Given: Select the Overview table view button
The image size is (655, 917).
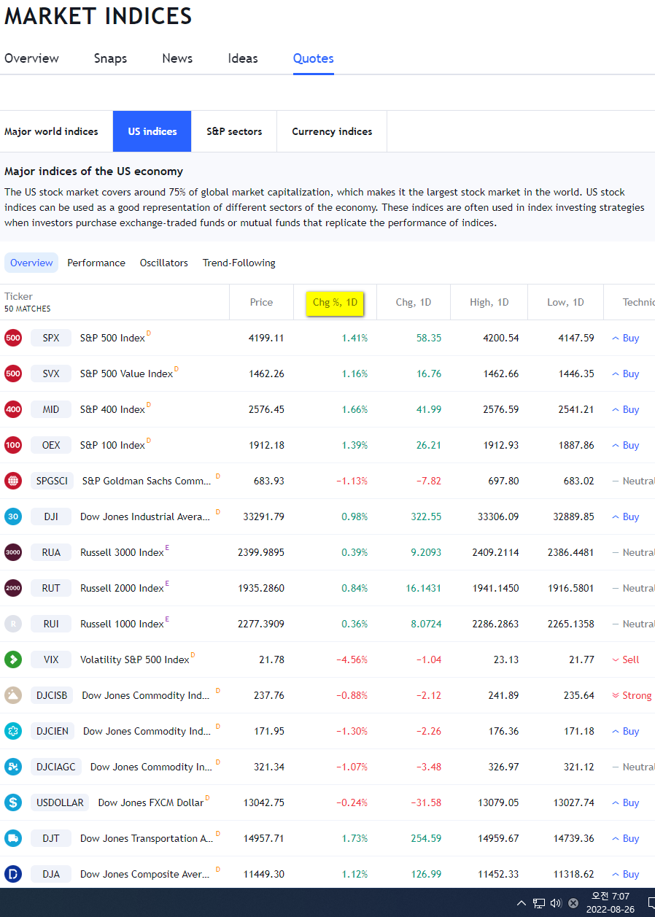Looking at the screenshot, I should pos(31,263).
